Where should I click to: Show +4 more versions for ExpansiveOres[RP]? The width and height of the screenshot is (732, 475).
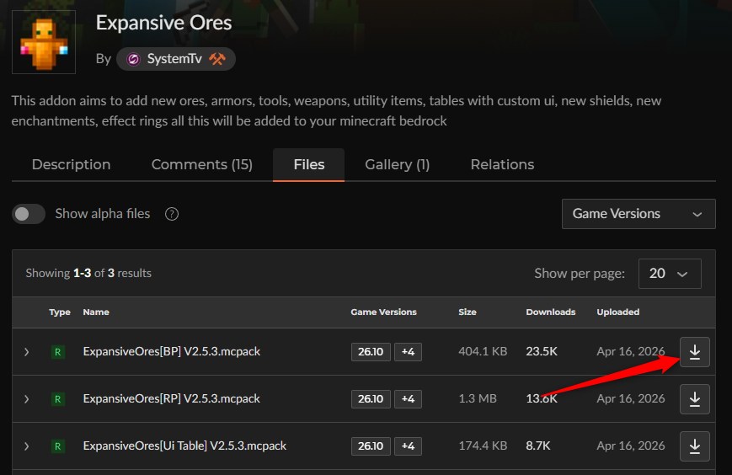pyautogui.click(x=408, y=399)
